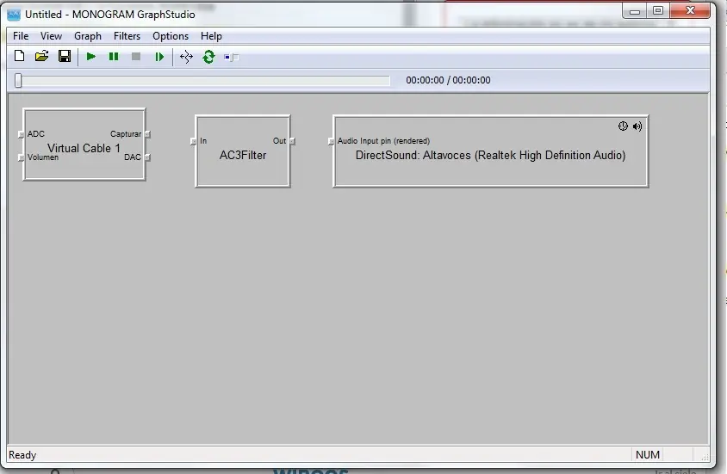Select the Virtual Cable 1 filter
The height and width of the screenshot is (474, 727).
pyautogui.click(x=84, y=145)
